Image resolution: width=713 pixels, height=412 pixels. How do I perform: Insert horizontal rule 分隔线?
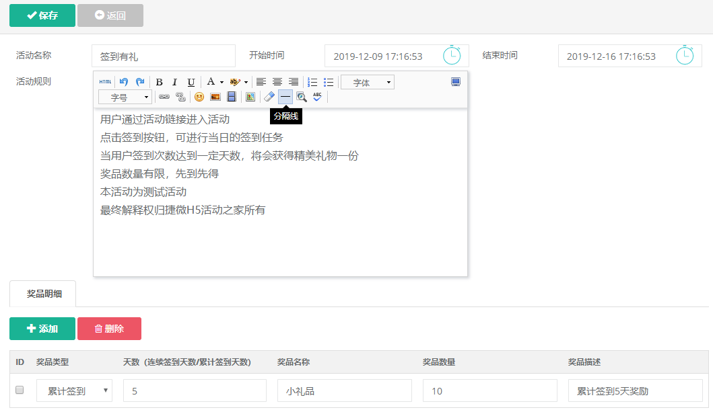coord(285,97)
